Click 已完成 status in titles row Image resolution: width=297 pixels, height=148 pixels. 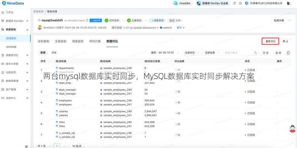click(x=251, y=124)
